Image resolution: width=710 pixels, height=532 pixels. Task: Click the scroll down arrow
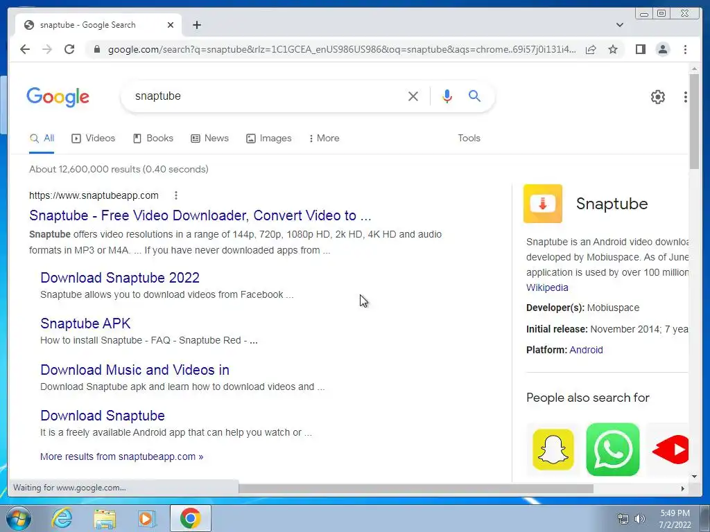[694, 477]
